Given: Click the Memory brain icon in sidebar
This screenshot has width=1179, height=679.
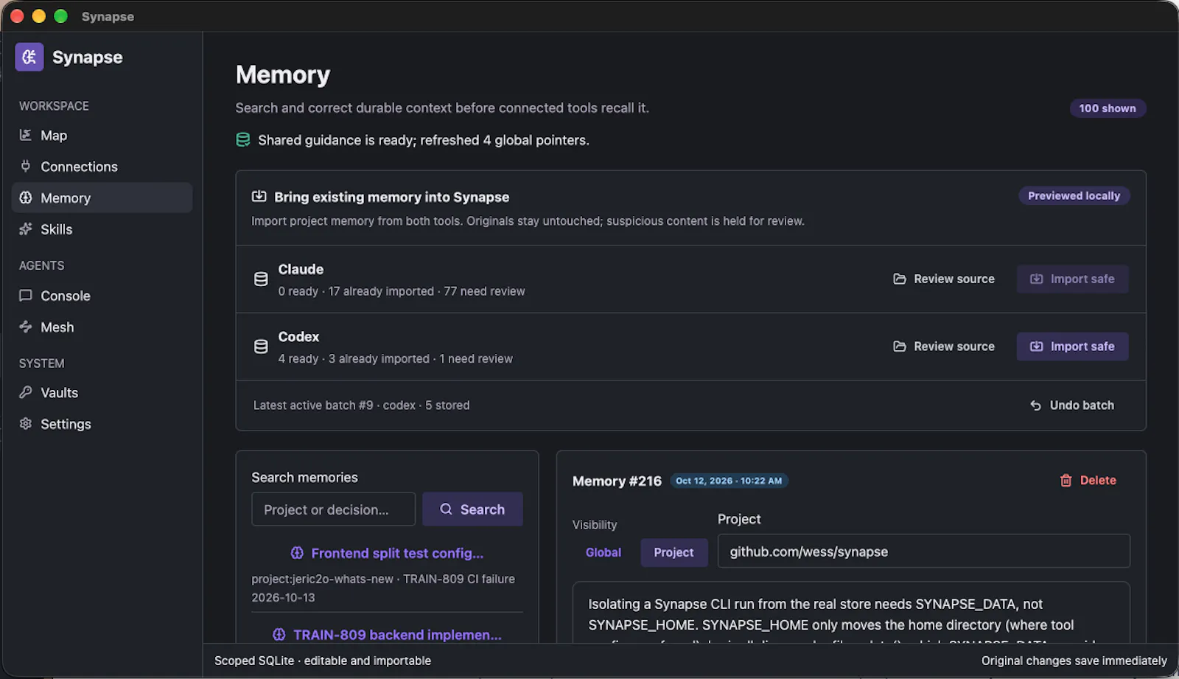Looking at the screenshot, I should [x=26, y=198].
